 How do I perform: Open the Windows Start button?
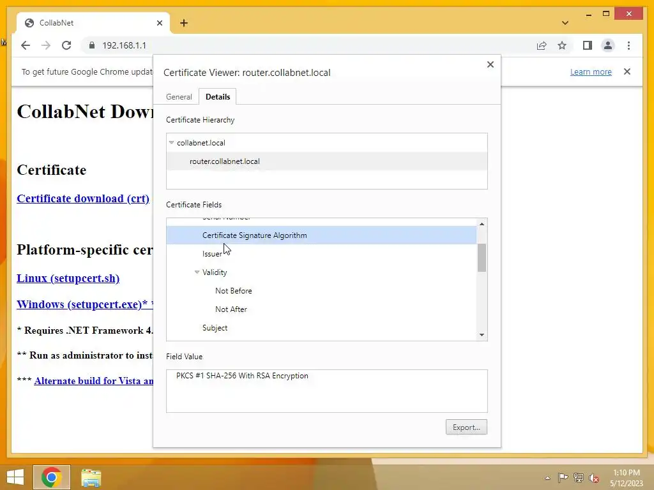tap(15, 477)
